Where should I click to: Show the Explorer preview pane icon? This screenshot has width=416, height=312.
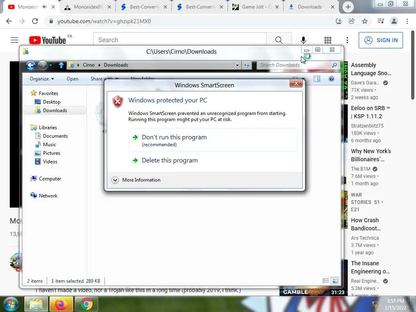[317, 79]
